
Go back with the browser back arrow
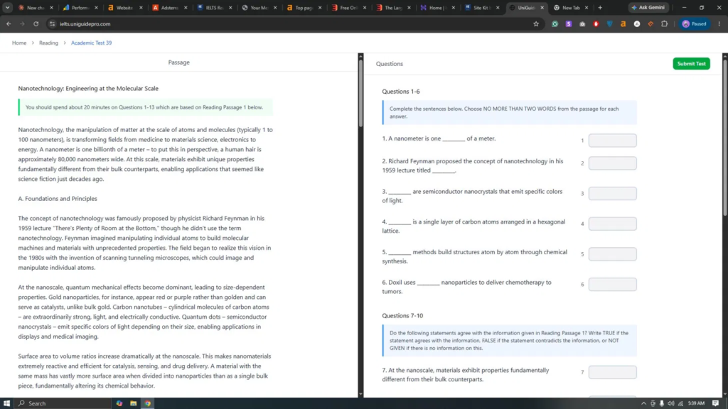click(9, 23)
